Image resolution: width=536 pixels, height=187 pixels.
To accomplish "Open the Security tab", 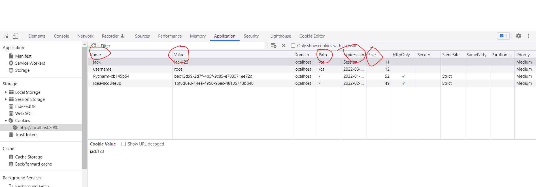I will (251, 36).
